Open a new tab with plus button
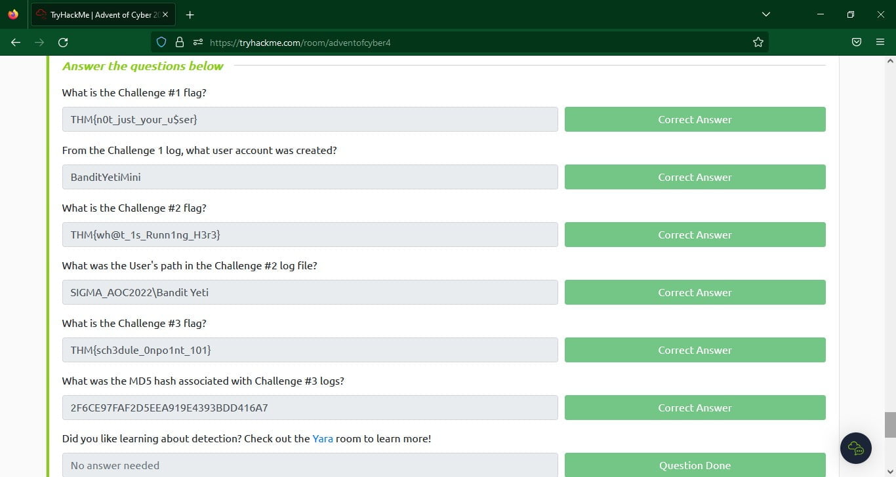 coord(190,14)
